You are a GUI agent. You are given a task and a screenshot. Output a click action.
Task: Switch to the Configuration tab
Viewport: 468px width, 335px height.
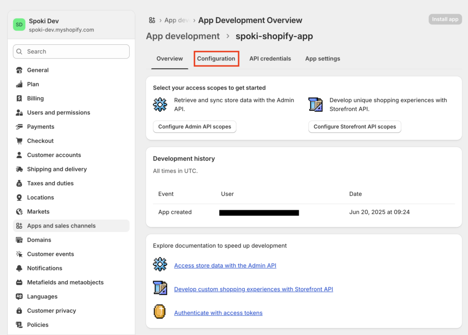216,59
